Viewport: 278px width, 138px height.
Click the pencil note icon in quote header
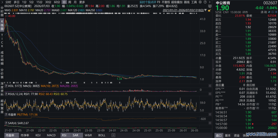coord(269,12)
